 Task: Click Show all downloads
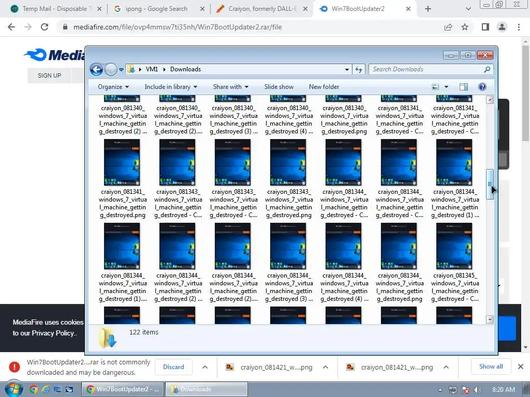(x=491, y=367)
